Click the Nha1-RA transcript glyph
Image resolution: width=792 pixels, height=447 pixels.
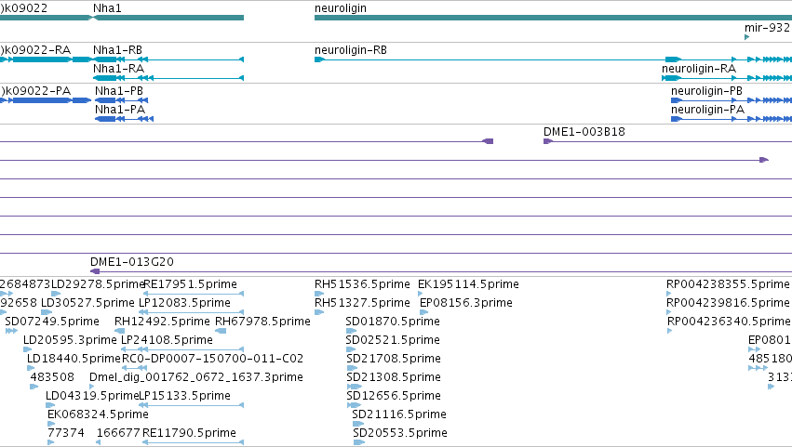[168, 78]
